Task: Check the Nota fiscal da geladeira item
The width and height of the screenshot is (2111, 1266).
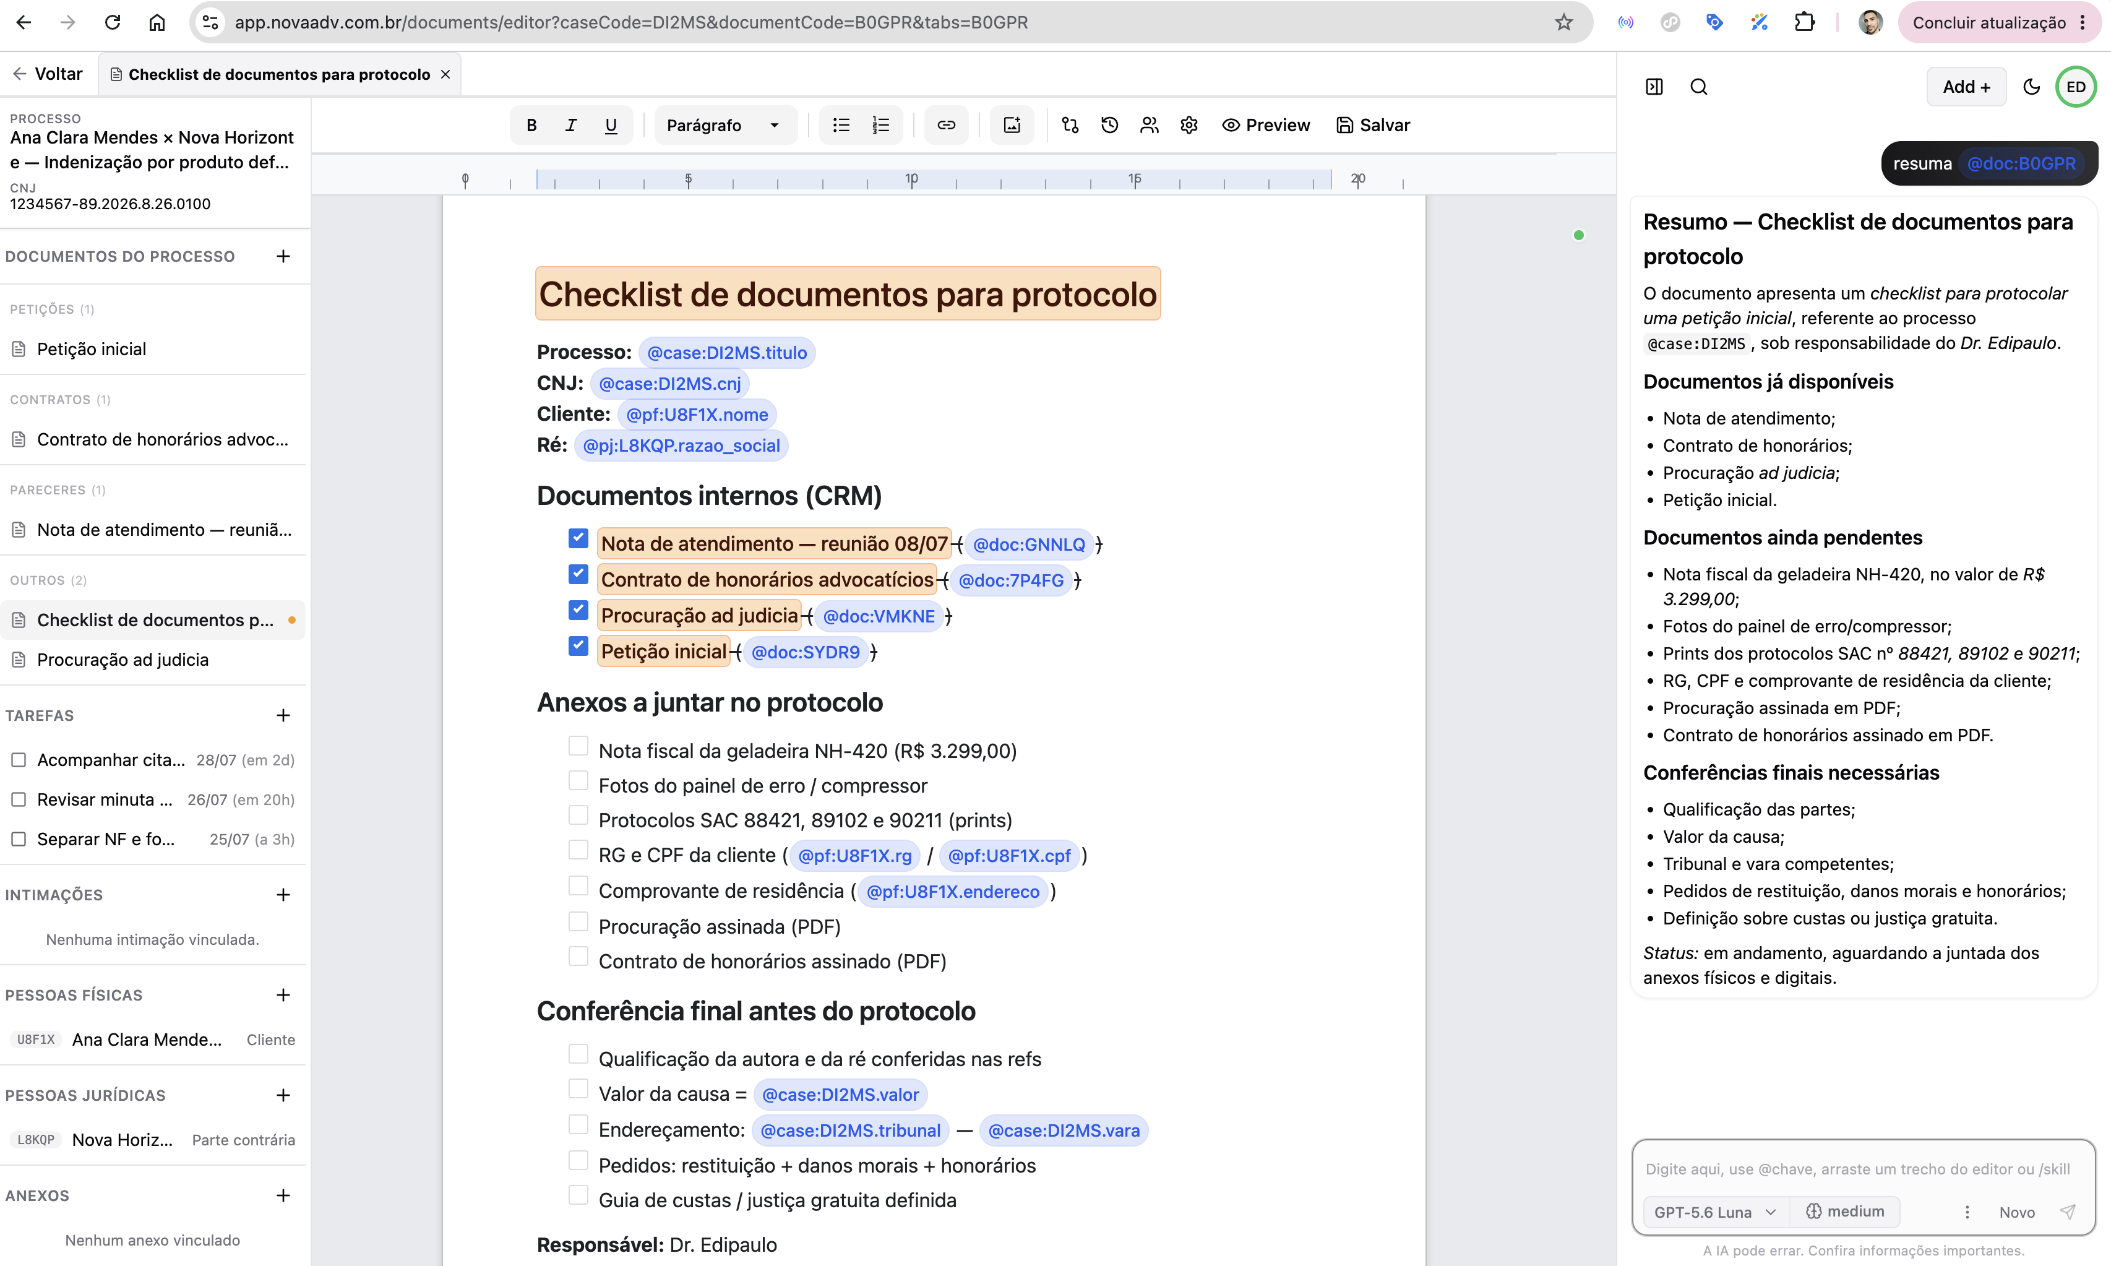Action: click(578, 746)
